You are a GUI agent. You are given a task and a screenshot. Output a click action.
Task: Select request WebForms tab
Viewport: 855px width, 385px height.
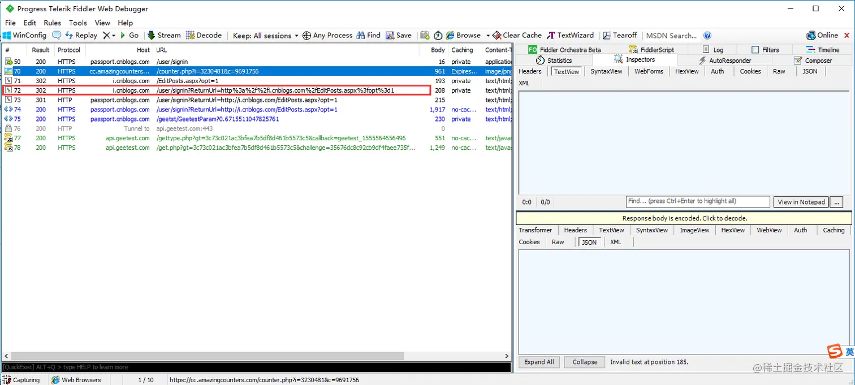coord(649,71)
